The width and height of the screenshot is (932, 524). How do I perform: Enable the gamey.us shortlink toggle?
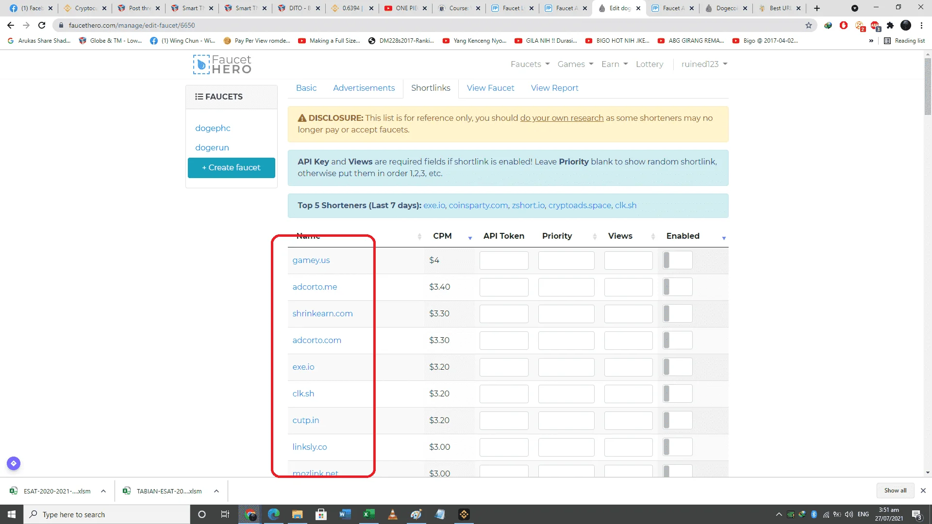click(x=678, y=260)
